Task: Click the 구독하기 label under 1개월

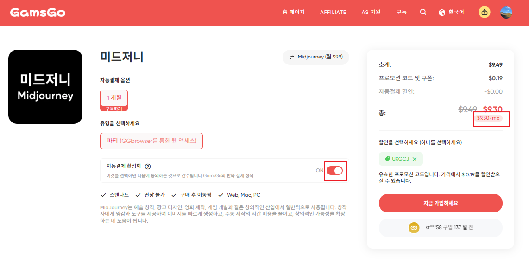Action: (114, 109)
